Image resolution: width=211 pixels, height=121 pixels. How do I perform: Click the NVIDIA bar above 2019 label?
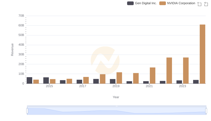119,78
